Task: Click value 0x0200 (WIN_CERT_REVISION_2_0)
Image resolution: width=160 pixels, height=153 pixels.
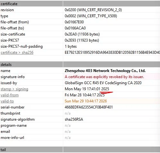Action: pyautogui.click(x=93, y=10)
